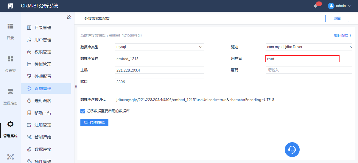Select the 管理系统 gear icon
The height and width of the screenshot is (163, 358).
click(x=10, y=124)
